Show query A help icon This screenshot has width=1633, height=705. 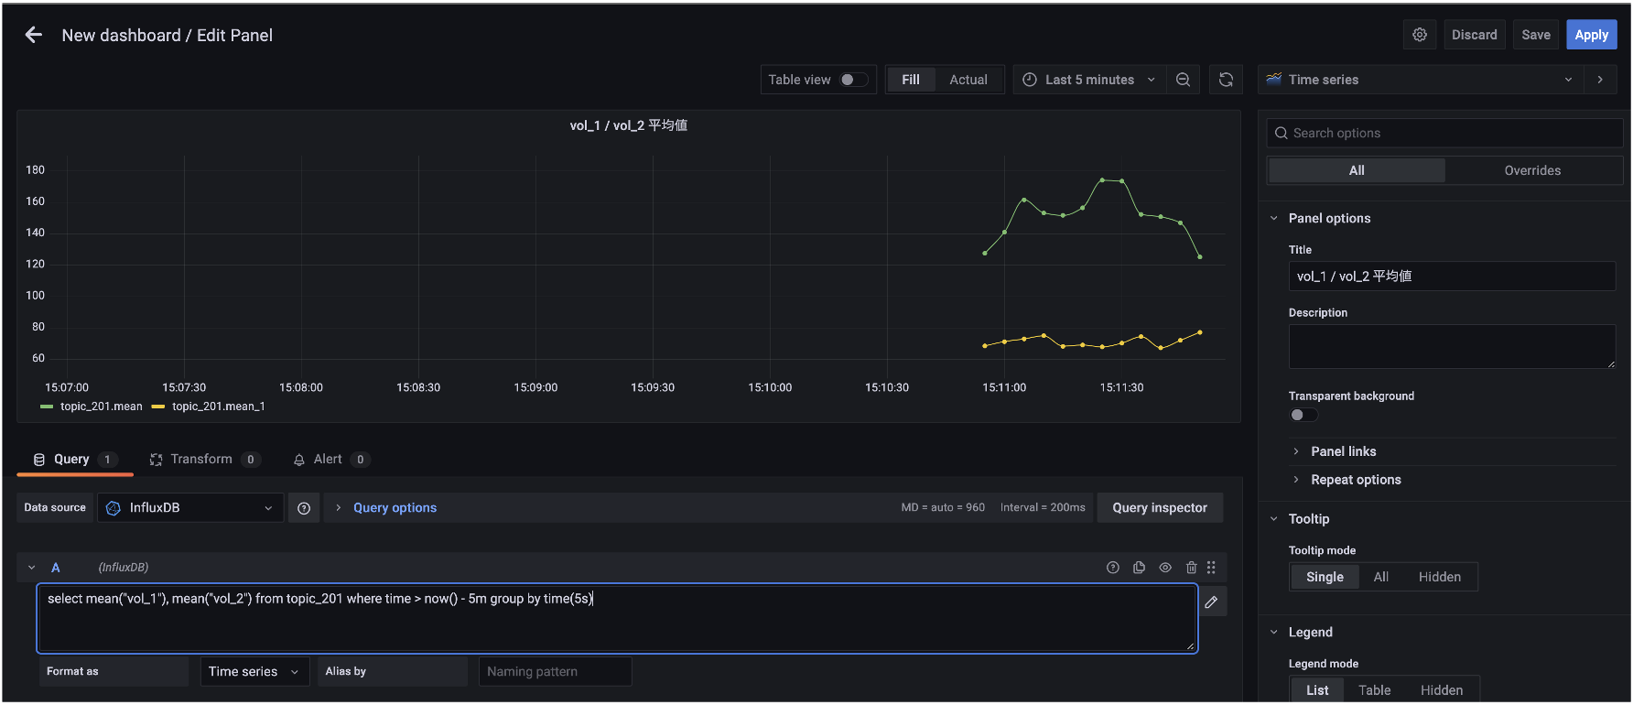[x=1113, y=568]
